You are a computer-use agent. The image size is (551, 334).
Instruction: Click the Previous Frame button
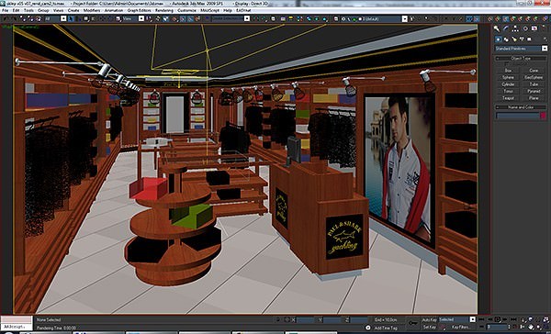489,319
